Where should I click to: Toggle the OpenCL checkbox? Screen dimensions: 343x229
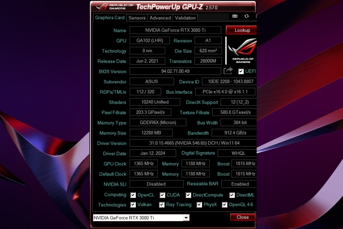133,195
